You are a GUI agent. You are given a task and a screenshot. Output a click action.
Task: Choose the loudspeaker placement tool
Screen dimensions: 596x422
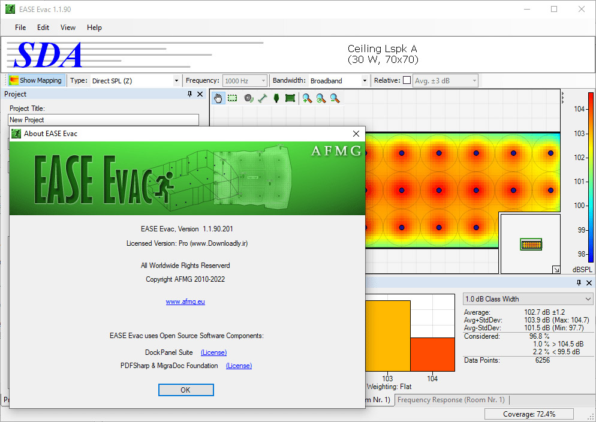[x=248, y=98]
